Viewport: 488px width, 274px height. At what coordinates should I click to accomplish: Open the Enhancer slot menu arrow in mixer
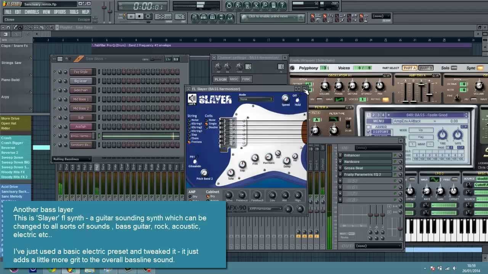tap(340, 155)
